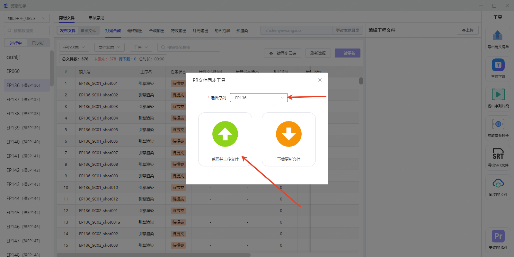This screenshot has height=257, width=514.
Task: Close the PR file sync dialog
Action: point(320,80)
